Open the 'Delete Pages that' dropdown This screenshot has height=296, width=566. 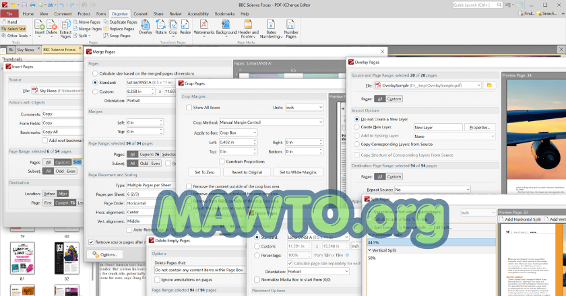coord(199,270)
